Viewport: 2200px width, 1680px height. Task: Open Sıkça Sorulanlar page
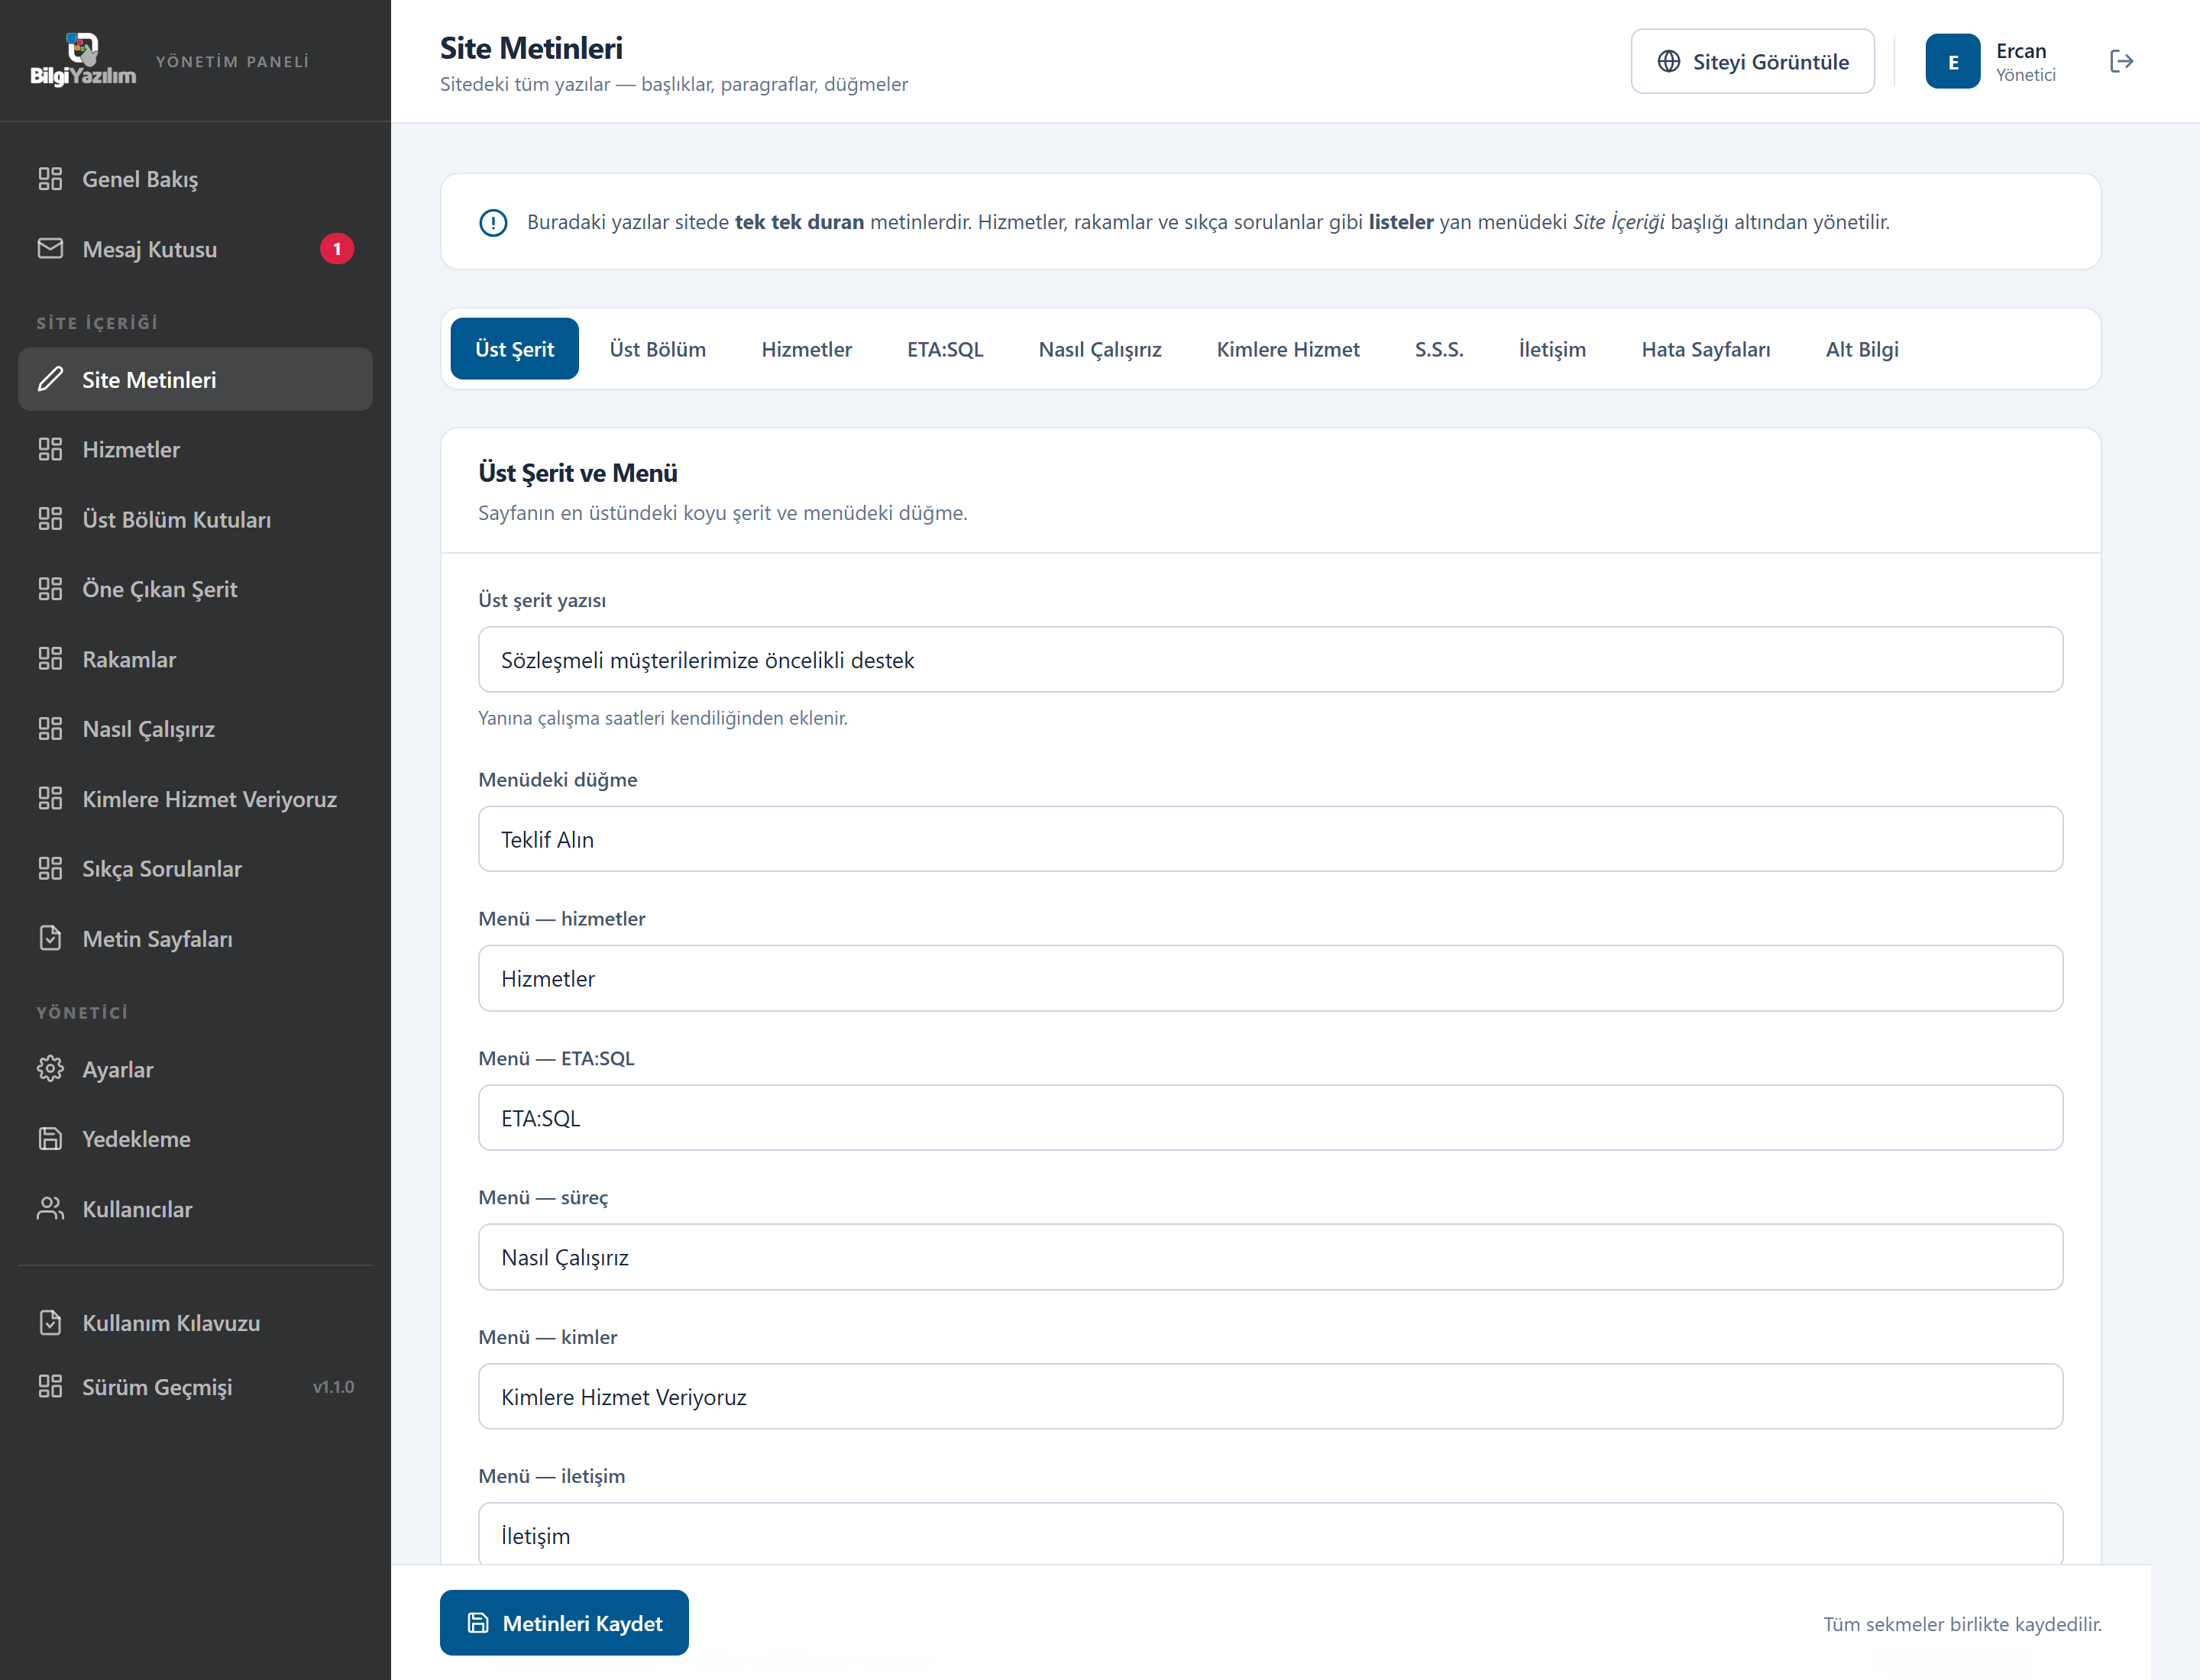pos(195,869)
